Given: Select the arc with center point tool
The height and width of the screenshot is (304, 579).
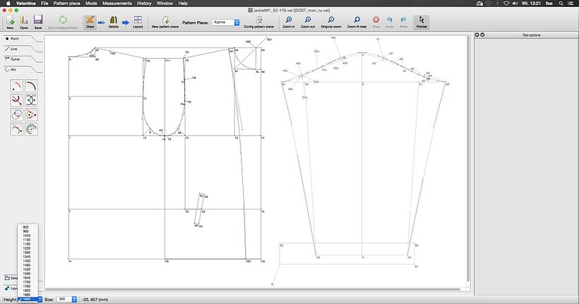Looking at the screenshot, I should pyautogui.click(x=17, y=85).
